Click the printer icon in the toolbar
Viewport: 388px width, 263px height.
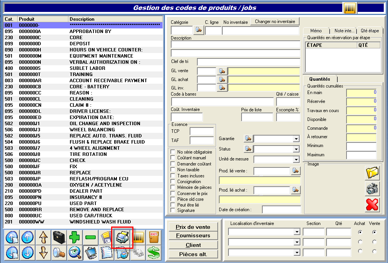click(122, 238)
